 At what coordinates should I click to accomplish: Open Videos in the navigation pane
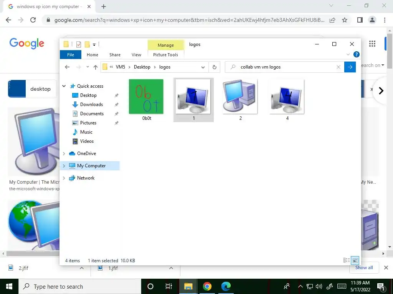(x=87, y=141)
